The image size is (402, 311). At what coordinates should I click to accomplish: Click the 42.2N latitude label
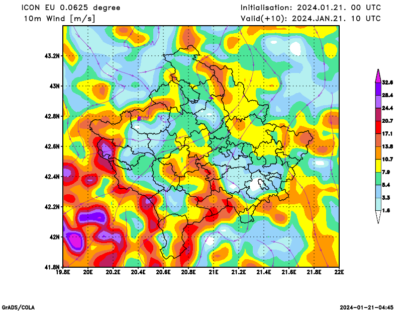pyautogui.click(x=53, y=207)
